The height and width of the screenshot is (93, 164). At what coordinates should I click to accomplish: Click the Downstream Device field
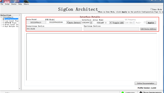(x=54, y=29)
